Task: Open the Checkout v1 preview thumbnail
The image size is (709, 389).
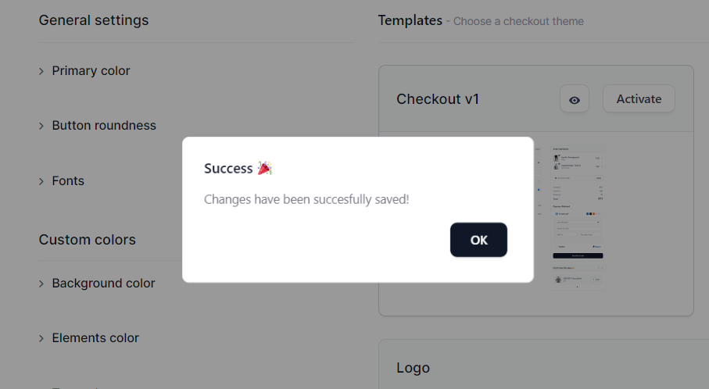Action: 578,217
